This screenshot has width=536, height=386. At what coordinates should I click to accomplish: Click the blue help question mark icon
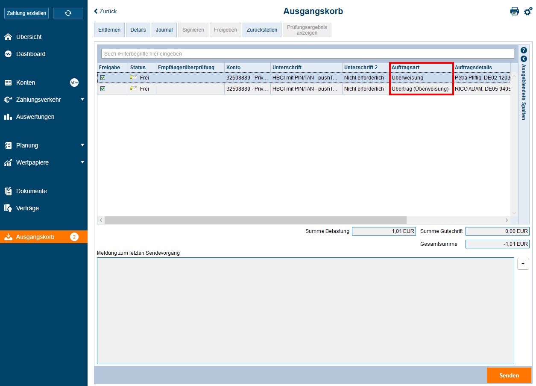point(524,50)
